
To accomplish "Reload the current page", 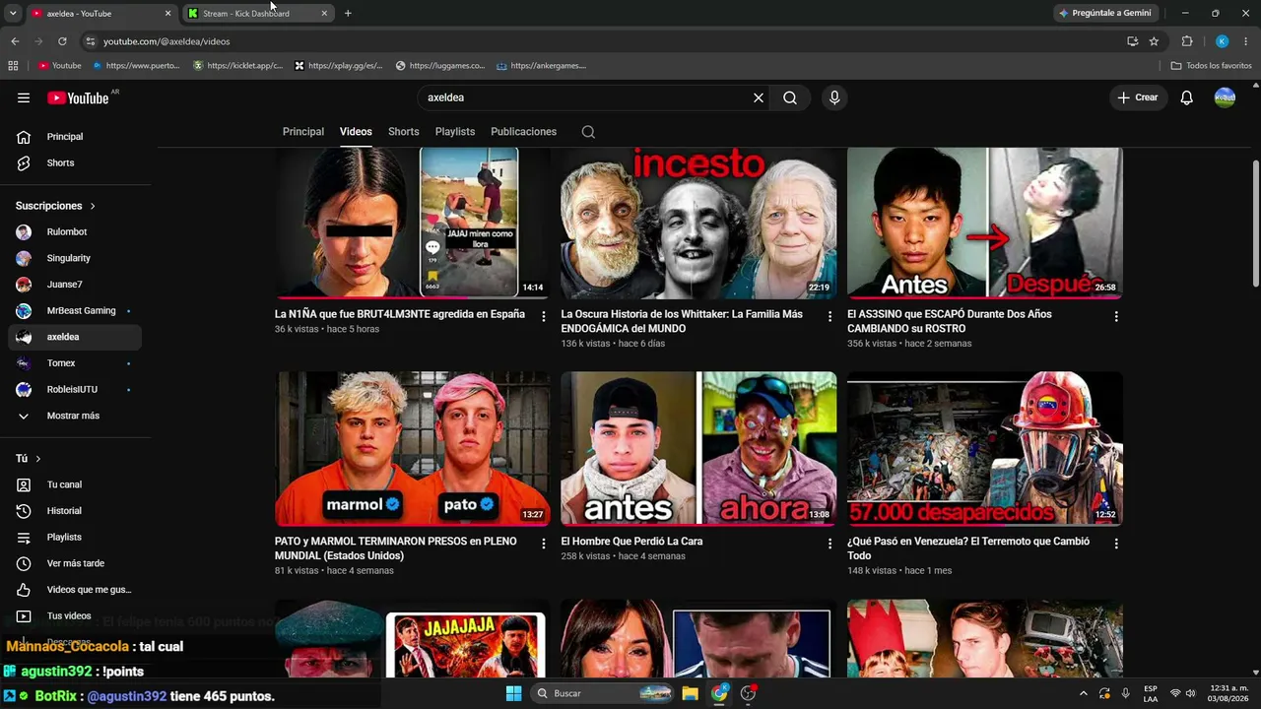I will click(62, 41).
